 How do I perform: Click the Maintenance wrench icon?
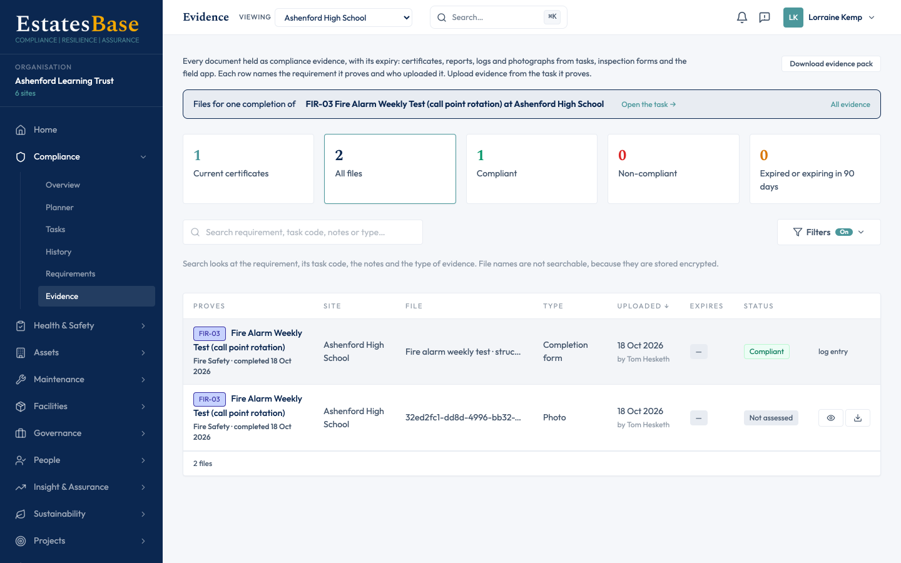(21, 380)
